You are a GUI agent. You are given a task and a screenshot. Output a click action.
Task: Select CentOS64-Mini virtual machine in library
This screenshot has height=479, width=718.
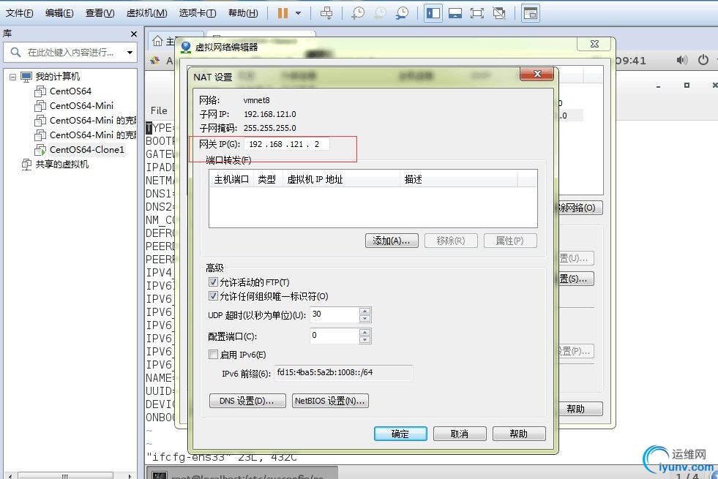coord(81,106)
